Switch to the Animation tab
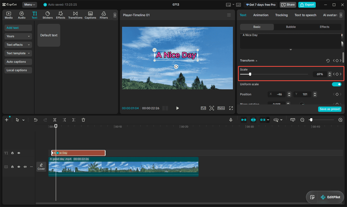347x207 pixels. coord(261,15)
